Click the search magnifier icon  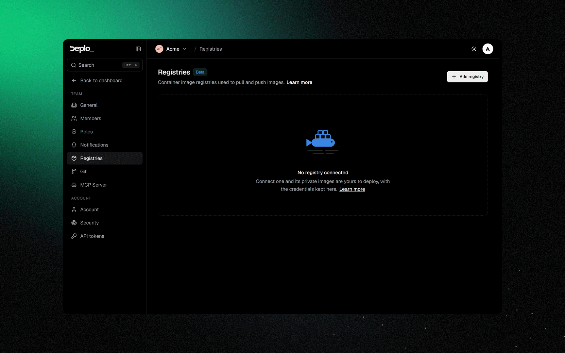tap(74, 65)
